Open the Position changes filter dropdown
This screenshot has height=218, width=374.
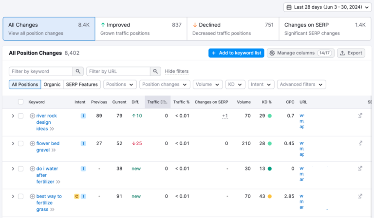tap(165, 84)
